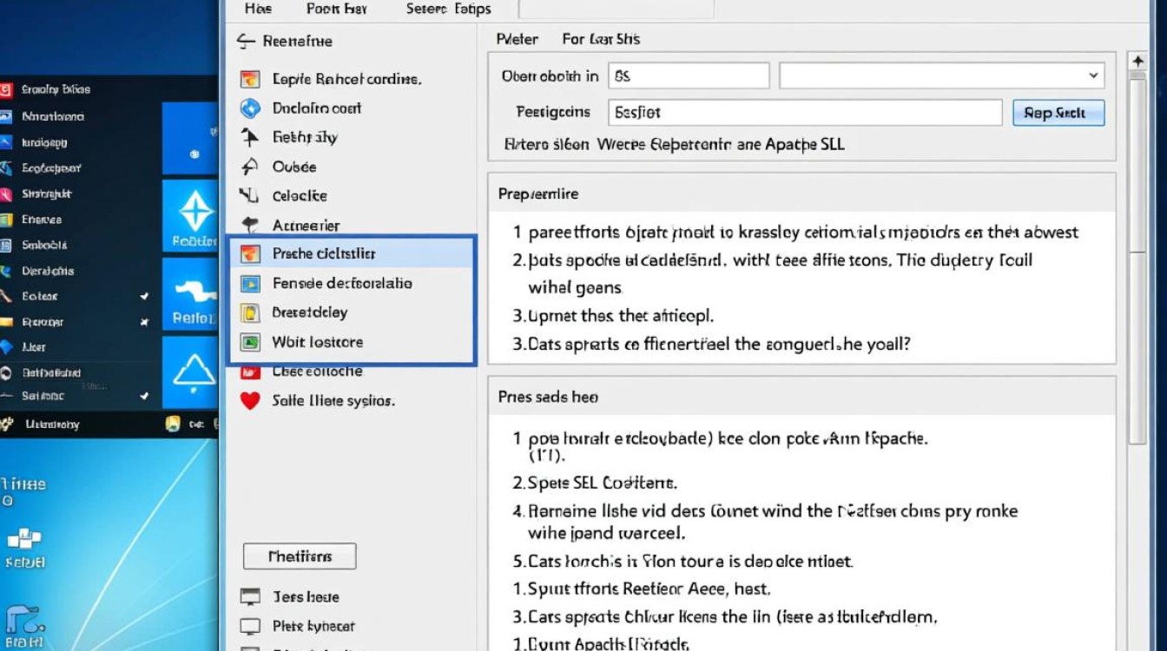1167x651 pixels.
Task: Click the bottom-left options button
Action: point(299,556)
